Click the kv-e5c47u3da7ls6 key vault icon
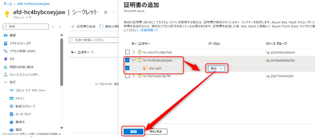The height and width of the screenshot is (137, 315). [x=140, y=52]
